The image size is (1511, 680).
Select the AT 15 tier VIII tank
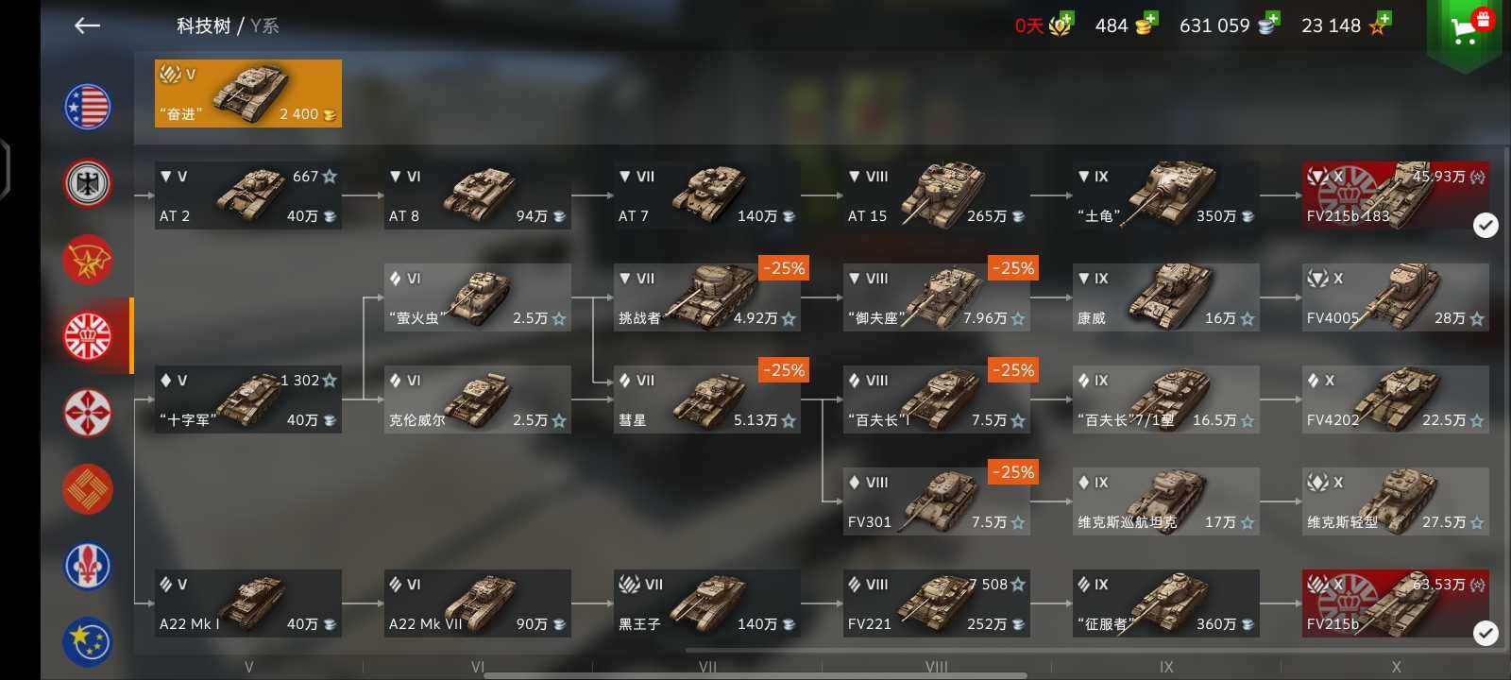937,195
